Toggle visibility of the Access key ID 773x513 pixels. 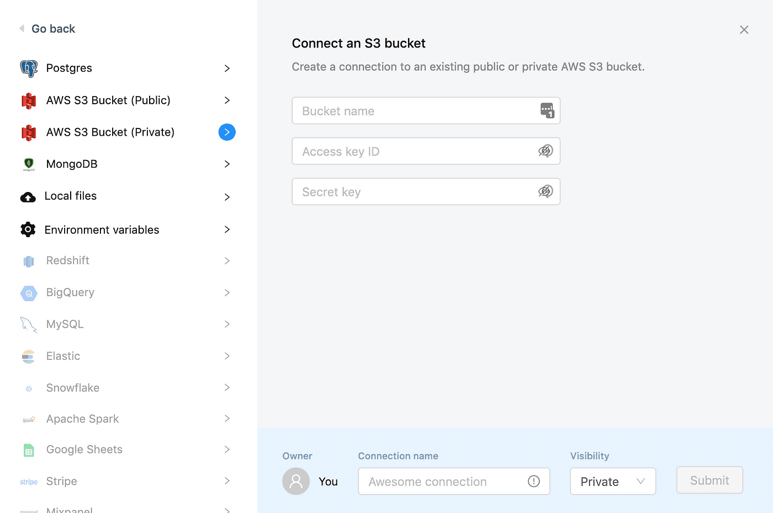pos(546,151)
